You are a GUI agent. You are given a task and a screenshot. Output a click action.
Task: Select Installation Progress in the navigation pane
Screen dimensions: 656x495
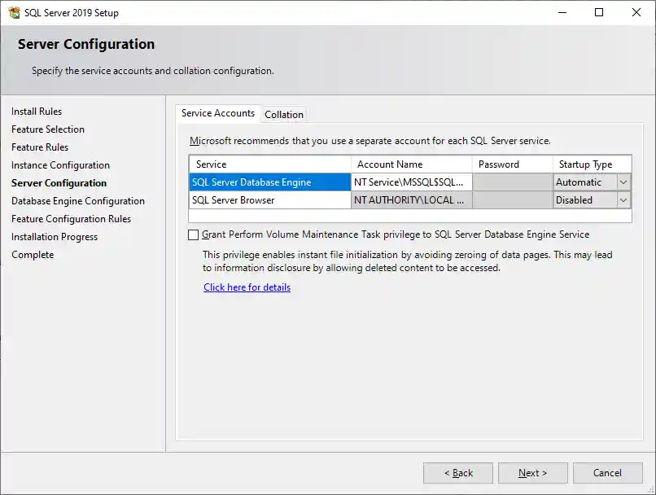pyautogui.click(x=54, y=236)
